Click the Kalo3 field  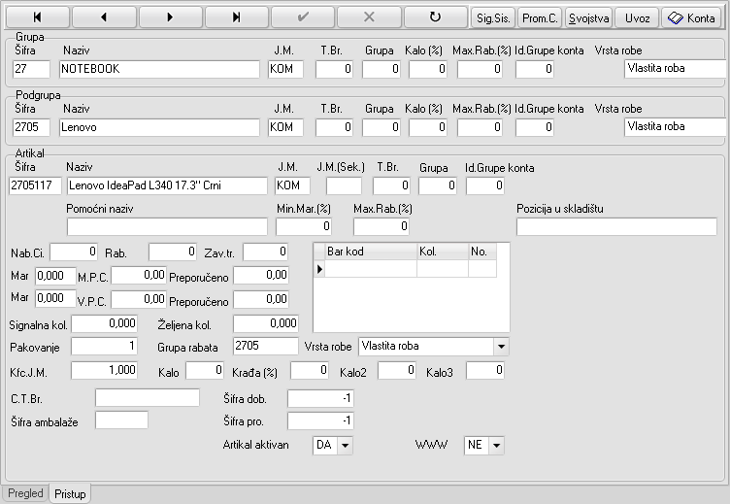click(x=485, y=371)
